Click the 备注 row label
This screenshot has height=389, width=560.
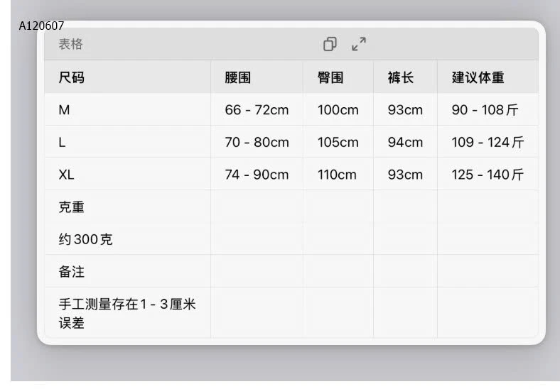[x=71, y=272]
